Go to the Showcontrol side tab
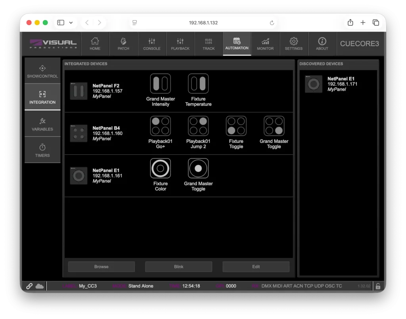The height and width of the screenshot is (319, 406). [42, 70]
